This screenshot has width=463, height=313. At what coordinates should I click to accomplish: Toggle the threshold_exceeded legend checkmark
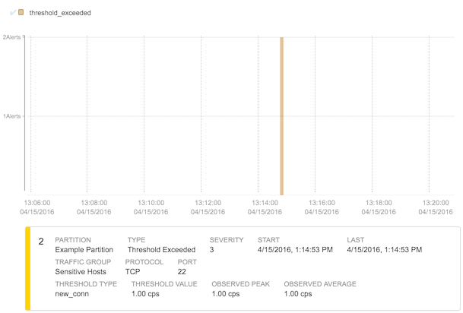12,13
